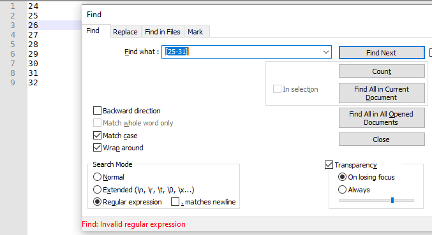Switch to the Replace tab

pos(125,32)
